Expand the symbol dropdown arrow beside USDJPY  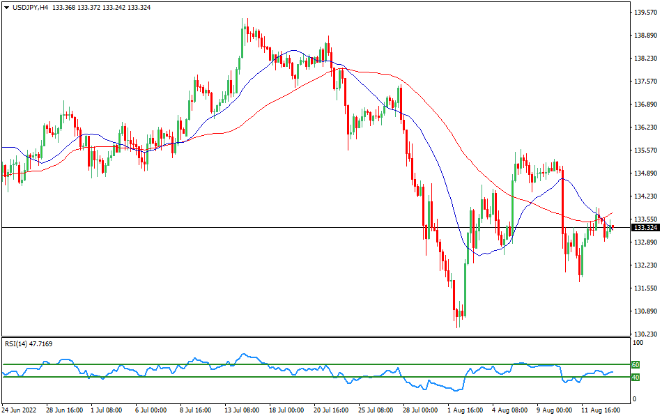(x=6, y=6)
